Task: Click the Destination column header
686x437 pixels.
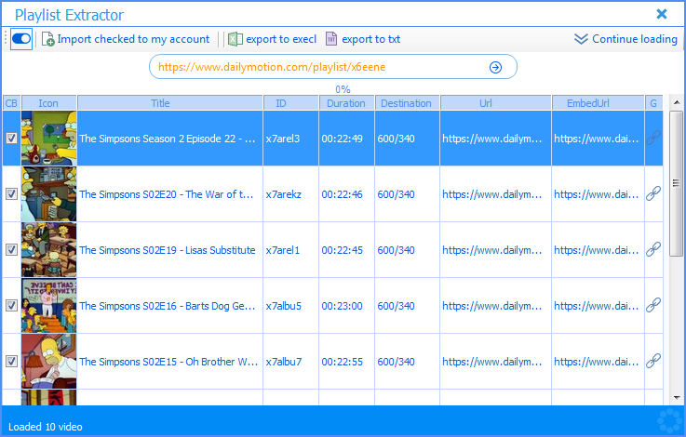Action: click(x=407, y=103)
